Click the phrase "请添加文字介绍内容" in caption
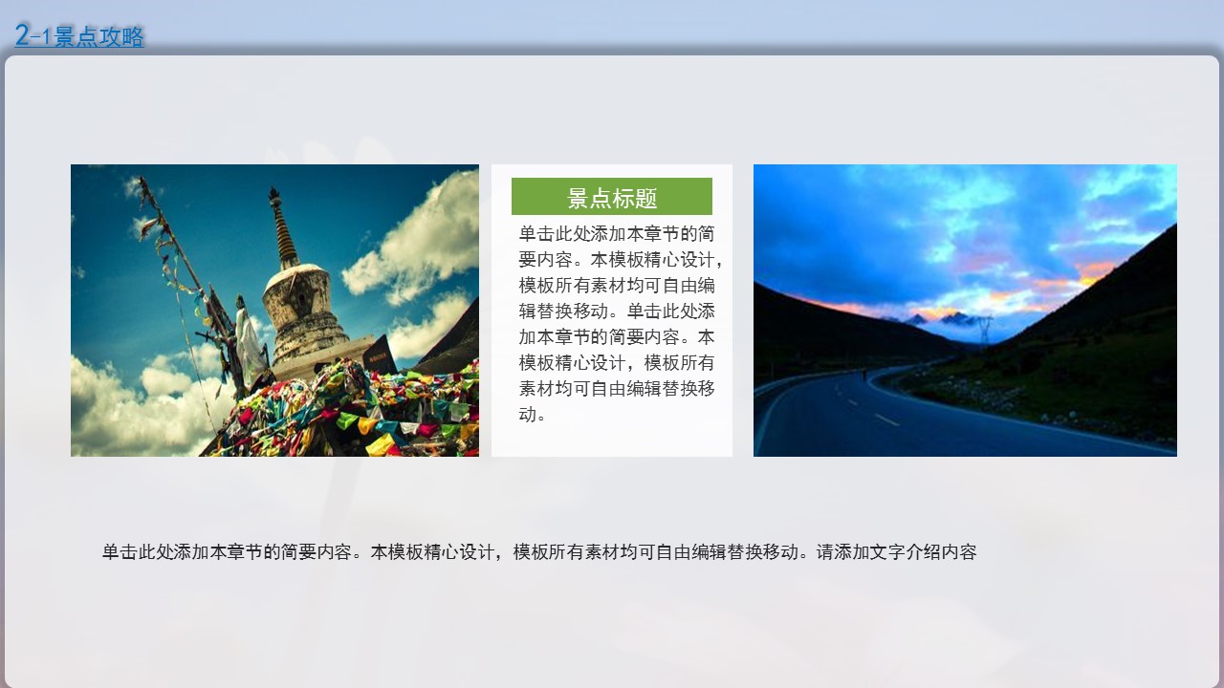The width and height of the screenshot is (1224, 688). (896, 552)
